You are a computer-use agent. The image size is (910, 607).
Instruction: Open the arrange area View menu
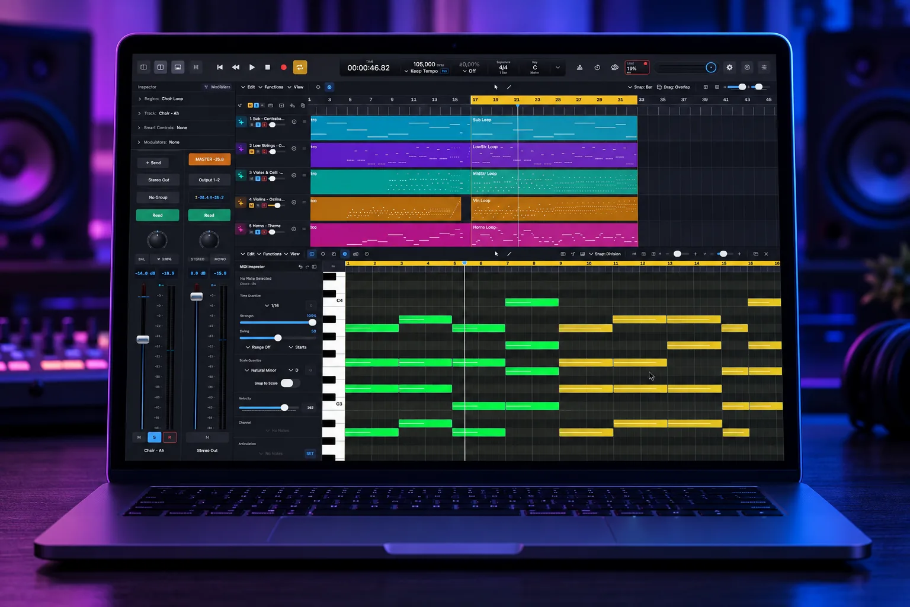[296, 87]
